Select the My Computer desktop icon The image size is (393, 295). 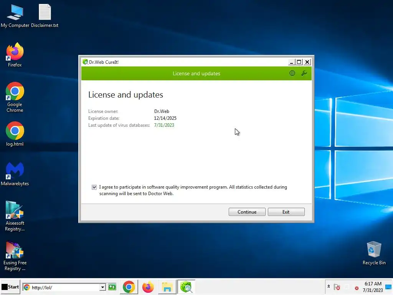click(x=15, y=16)
